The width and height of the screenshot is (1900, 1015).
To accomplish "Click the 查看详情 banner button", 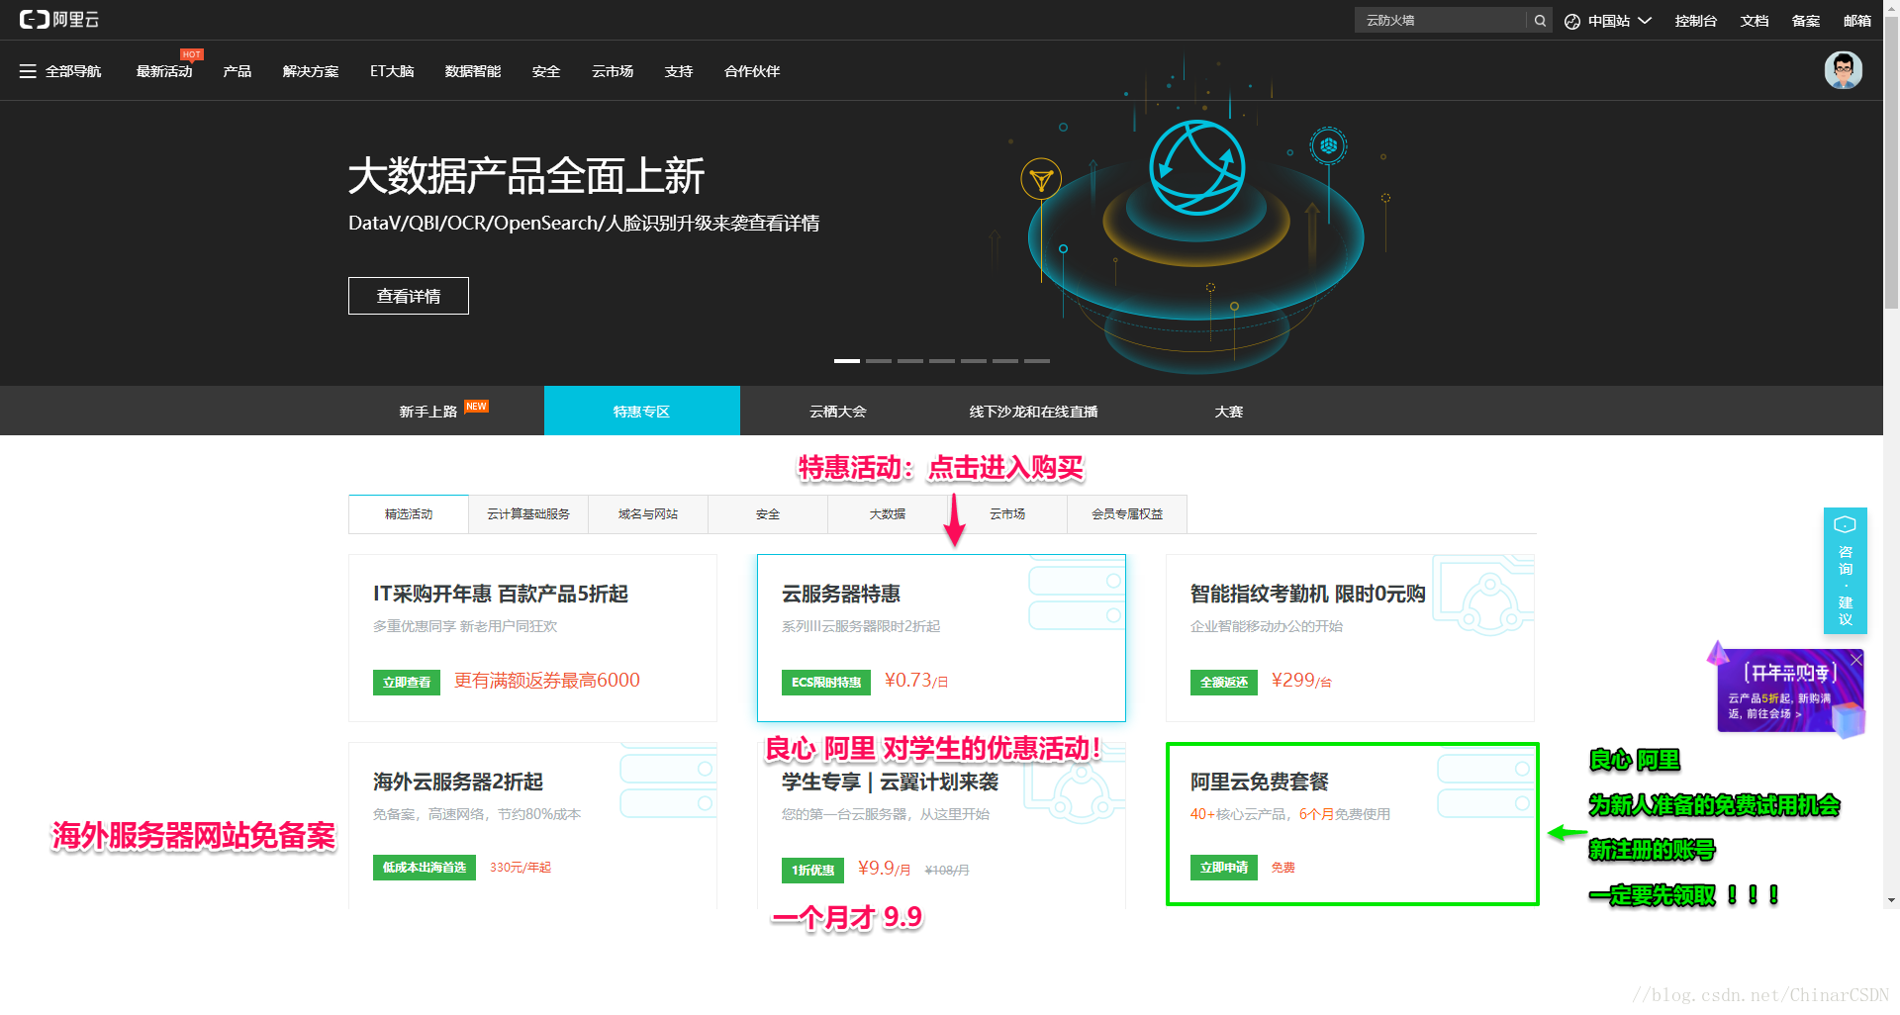I will pyautogui.click(x=409, y=296).
